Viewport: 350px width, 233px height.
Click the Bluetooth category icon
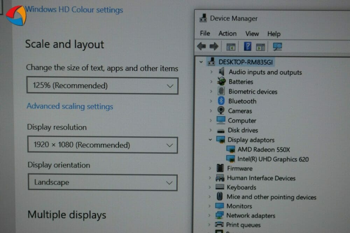click(x=221, y=101)
